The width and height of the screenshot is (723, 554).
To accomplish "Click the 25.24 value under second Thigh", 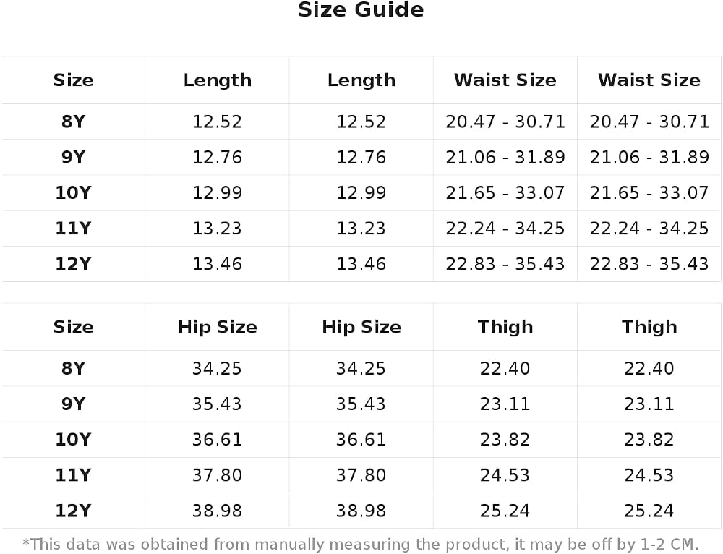I will 649,511.
